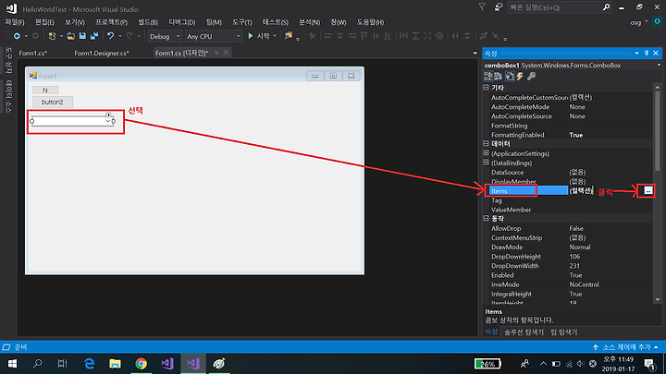
Task: Close the Form1.cs [디자인] tab
Action: (x=226, y=53)
